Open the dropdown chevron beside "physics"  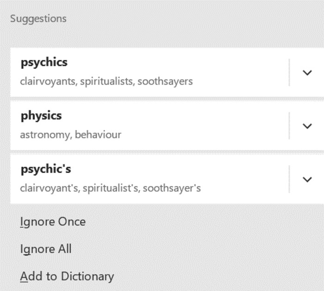[307, 126]
